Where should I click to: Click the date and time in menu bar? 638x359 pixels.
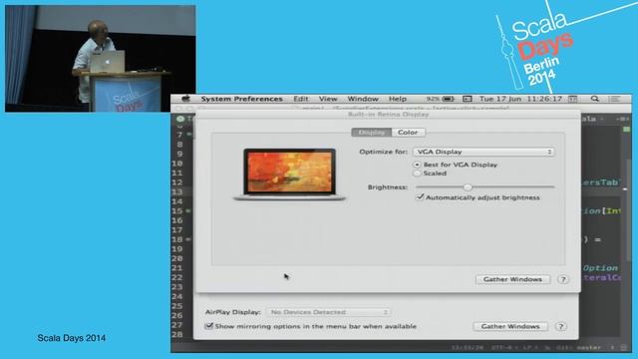point(520,99)
